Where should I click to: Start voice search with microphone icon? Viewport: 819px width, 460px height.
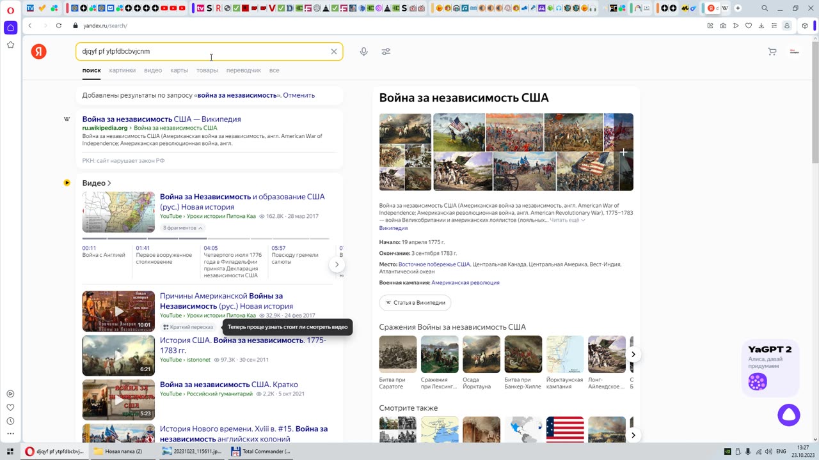363,52
